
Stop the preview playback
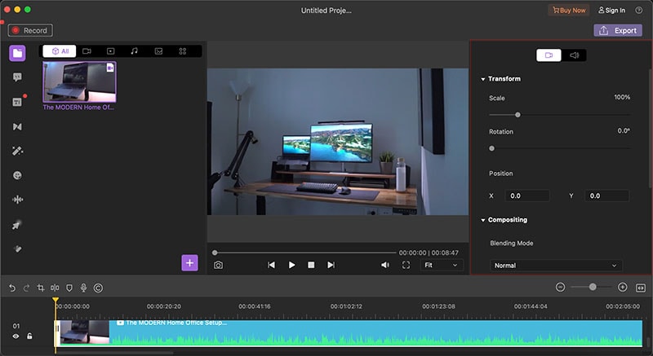point(311,265)
